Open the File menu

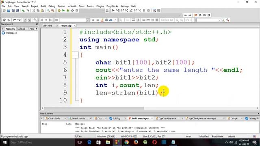coord(3,6)
